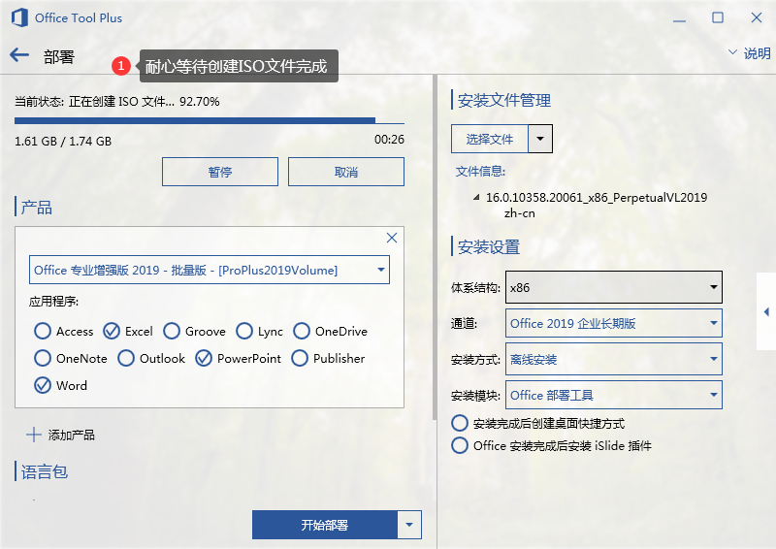Viewport: 776px width, 549px height.
Task: Enable 安装完成后创建桌面快捷方式 option
Action: [x=459, y=423]
